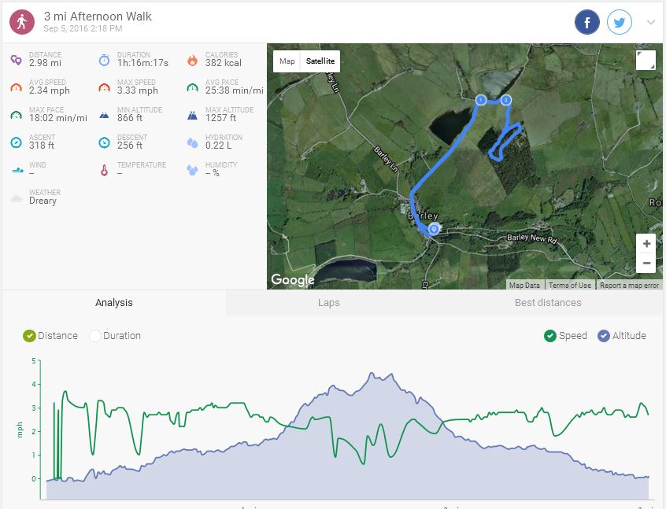Open the Report a map error link
This screenshot has height=509, width=666.
(629, 286)
